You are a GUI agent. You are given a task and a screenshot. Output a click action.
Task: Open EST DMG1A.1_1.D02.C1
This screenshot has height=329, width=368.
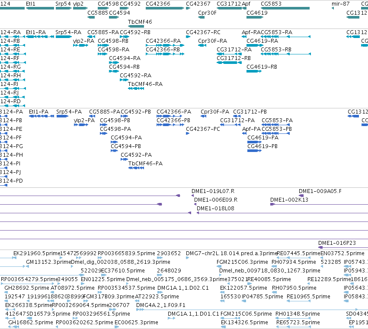point(160,292)
